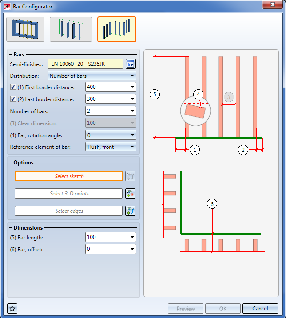The height and width of the screenshot is (318, 286).
Task: Click the Reference element of bar label
Action: pyautogui.click(x=40, y=147)
